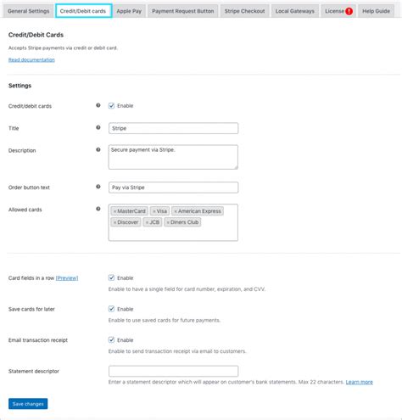Remove American Express tag with its x
The height and width of the screenshot is (420, 402).
176,211
